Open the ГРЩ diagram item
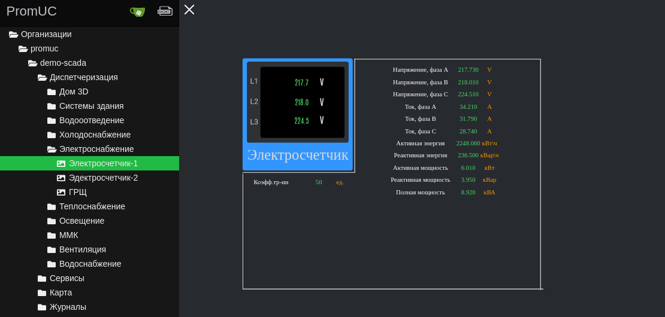The image size is (665, 317). 77,192
